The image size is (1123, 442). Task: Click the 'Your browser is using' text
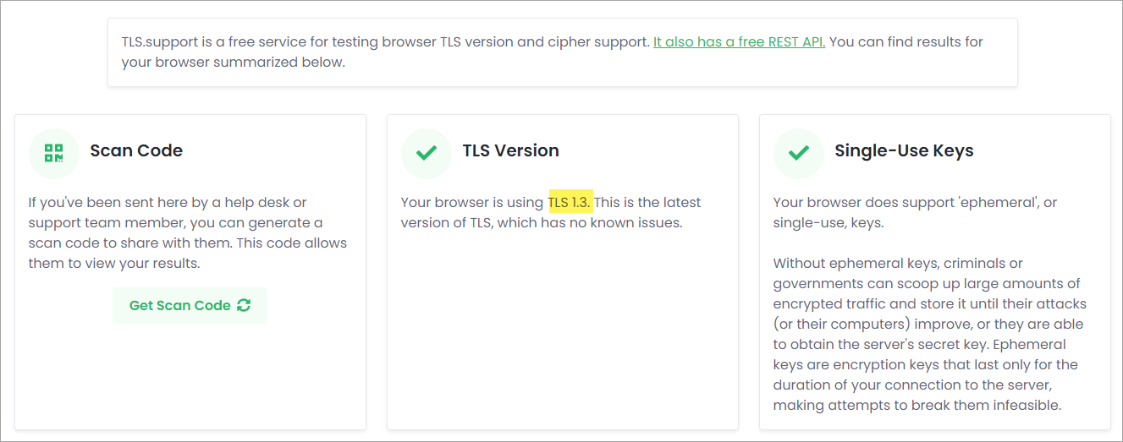(x=472, y=202)
